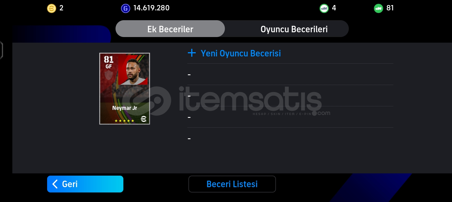Image resolution: width=452 pixels, height=202 pixels.
Task: Open the Beceri Listesi button
Action: tap(232, 184)
